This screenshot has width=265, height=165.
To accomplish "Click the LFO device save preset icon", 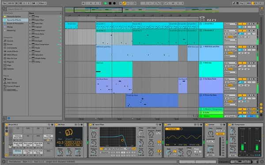I will [201, 125].
